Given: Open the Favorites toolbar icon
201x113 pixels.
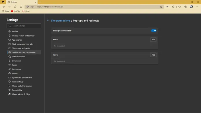Looking at the screenshot, I should click(179, 7).
